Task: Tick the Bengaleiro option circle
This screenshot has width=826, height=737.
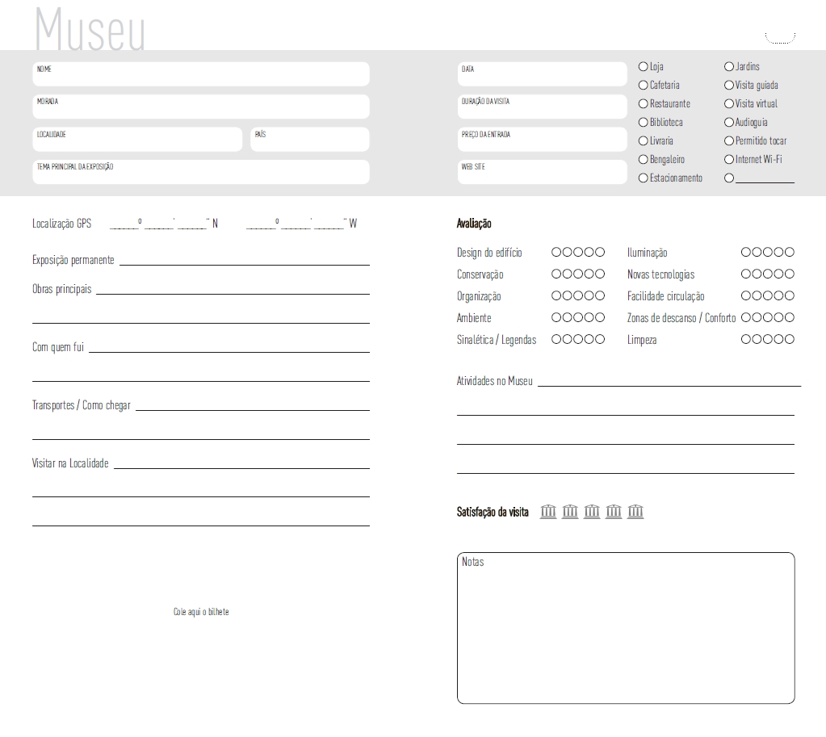Action: click(x=643, y=159)
